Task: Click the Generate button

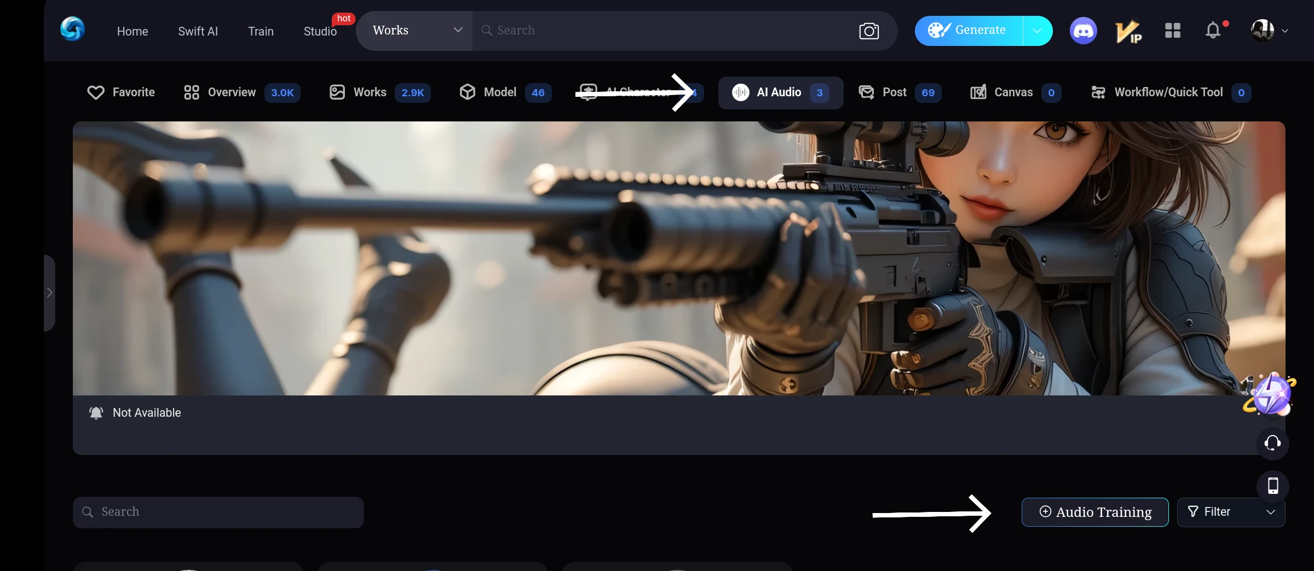Action: (969, 31)
